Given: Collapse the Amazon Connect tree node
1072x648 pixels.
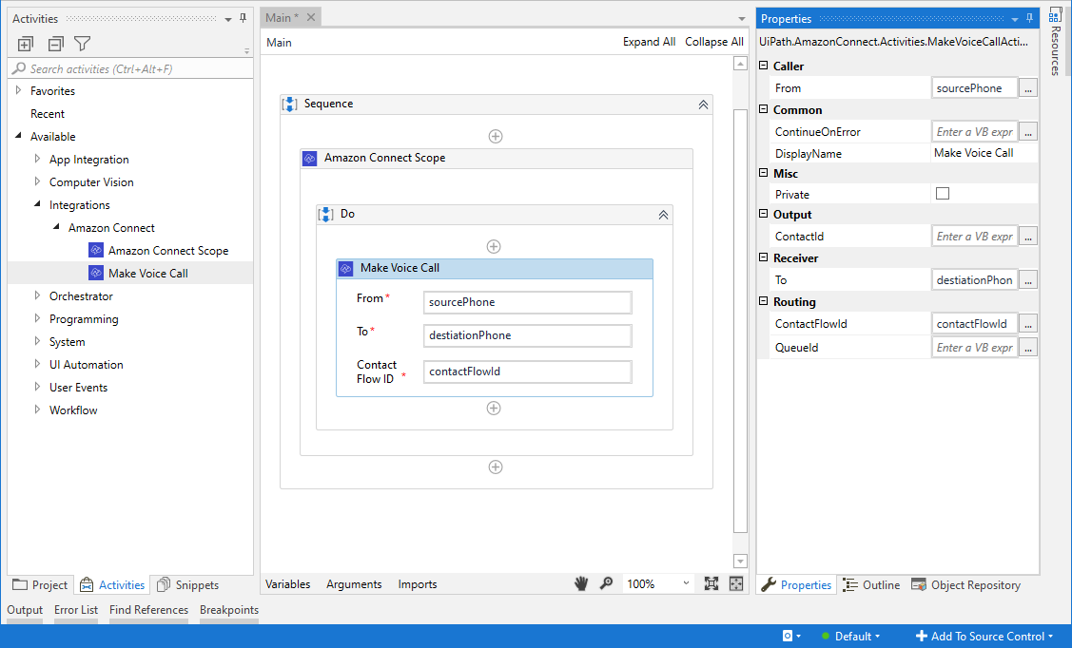Looking at the screenshot, I should coord(57,227).
